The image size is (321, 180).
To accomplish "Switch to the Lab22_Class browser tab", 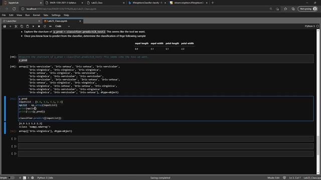I will click(105, 3).
